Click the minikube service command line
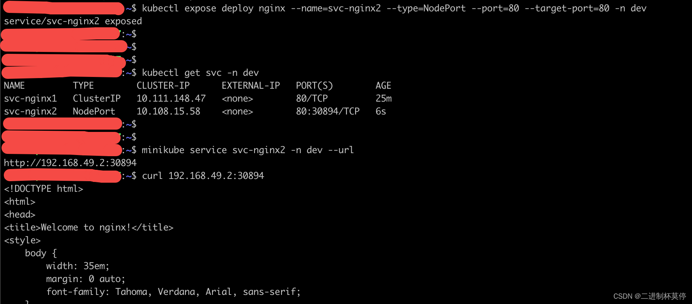 [247, 150]
